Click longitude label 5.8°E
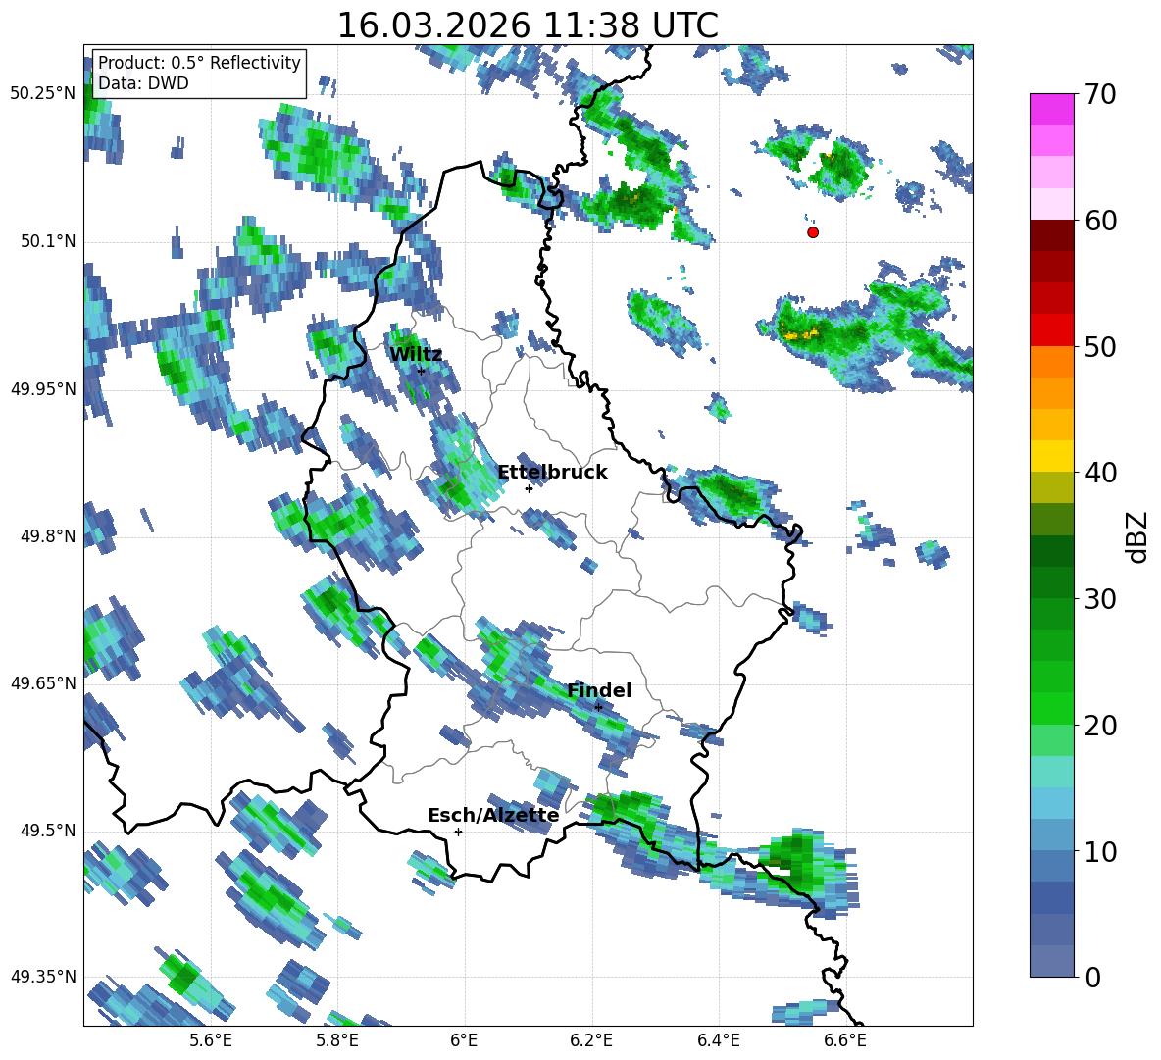 coord(337,1040)
